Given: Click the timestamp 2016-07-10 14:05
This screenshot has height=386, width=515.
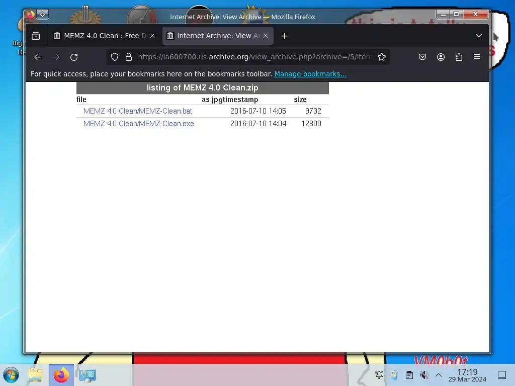Looking at the screenshot, I should (x=258, y=111).
